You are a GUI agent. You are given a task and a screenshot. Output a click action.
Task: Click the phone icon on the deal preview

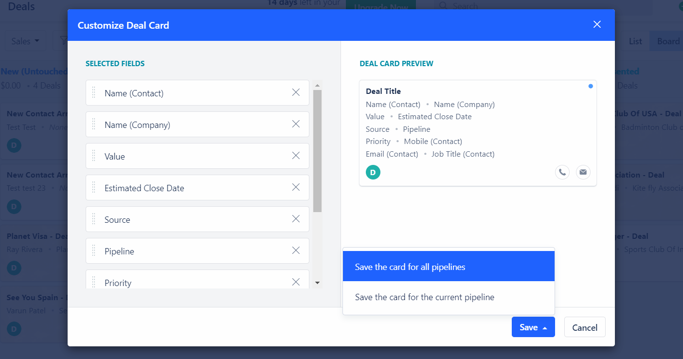(562, 172)
